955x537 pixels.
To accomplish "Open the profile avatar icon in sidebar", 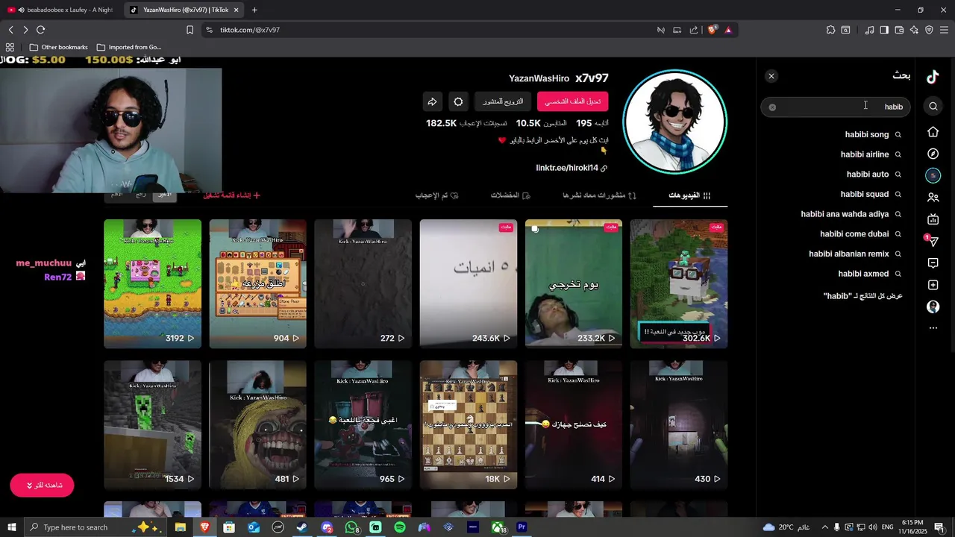I will pyautogui.click(x=933, y=307).
